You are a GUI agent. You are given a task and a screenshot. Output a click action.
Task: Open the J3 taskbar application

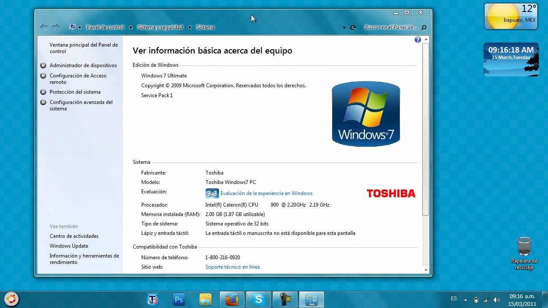(x=152, y=299)
